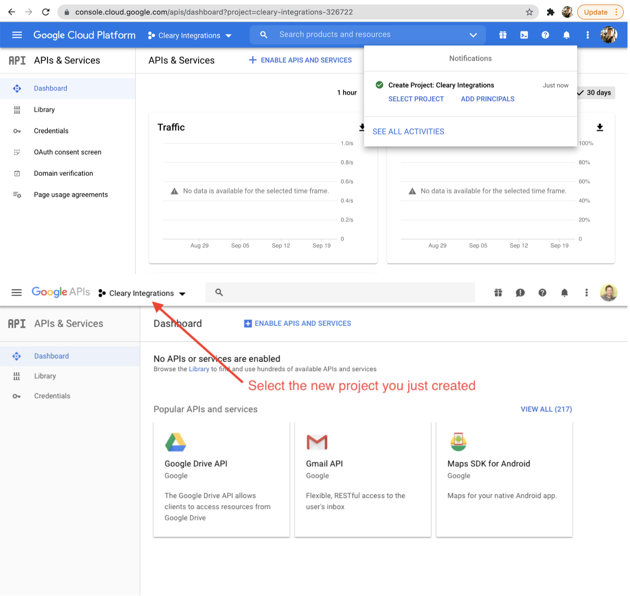This screenshot has width=630, height=596.
Task: Open three-dot menu in Google APIs header
Action: [587, 293]
